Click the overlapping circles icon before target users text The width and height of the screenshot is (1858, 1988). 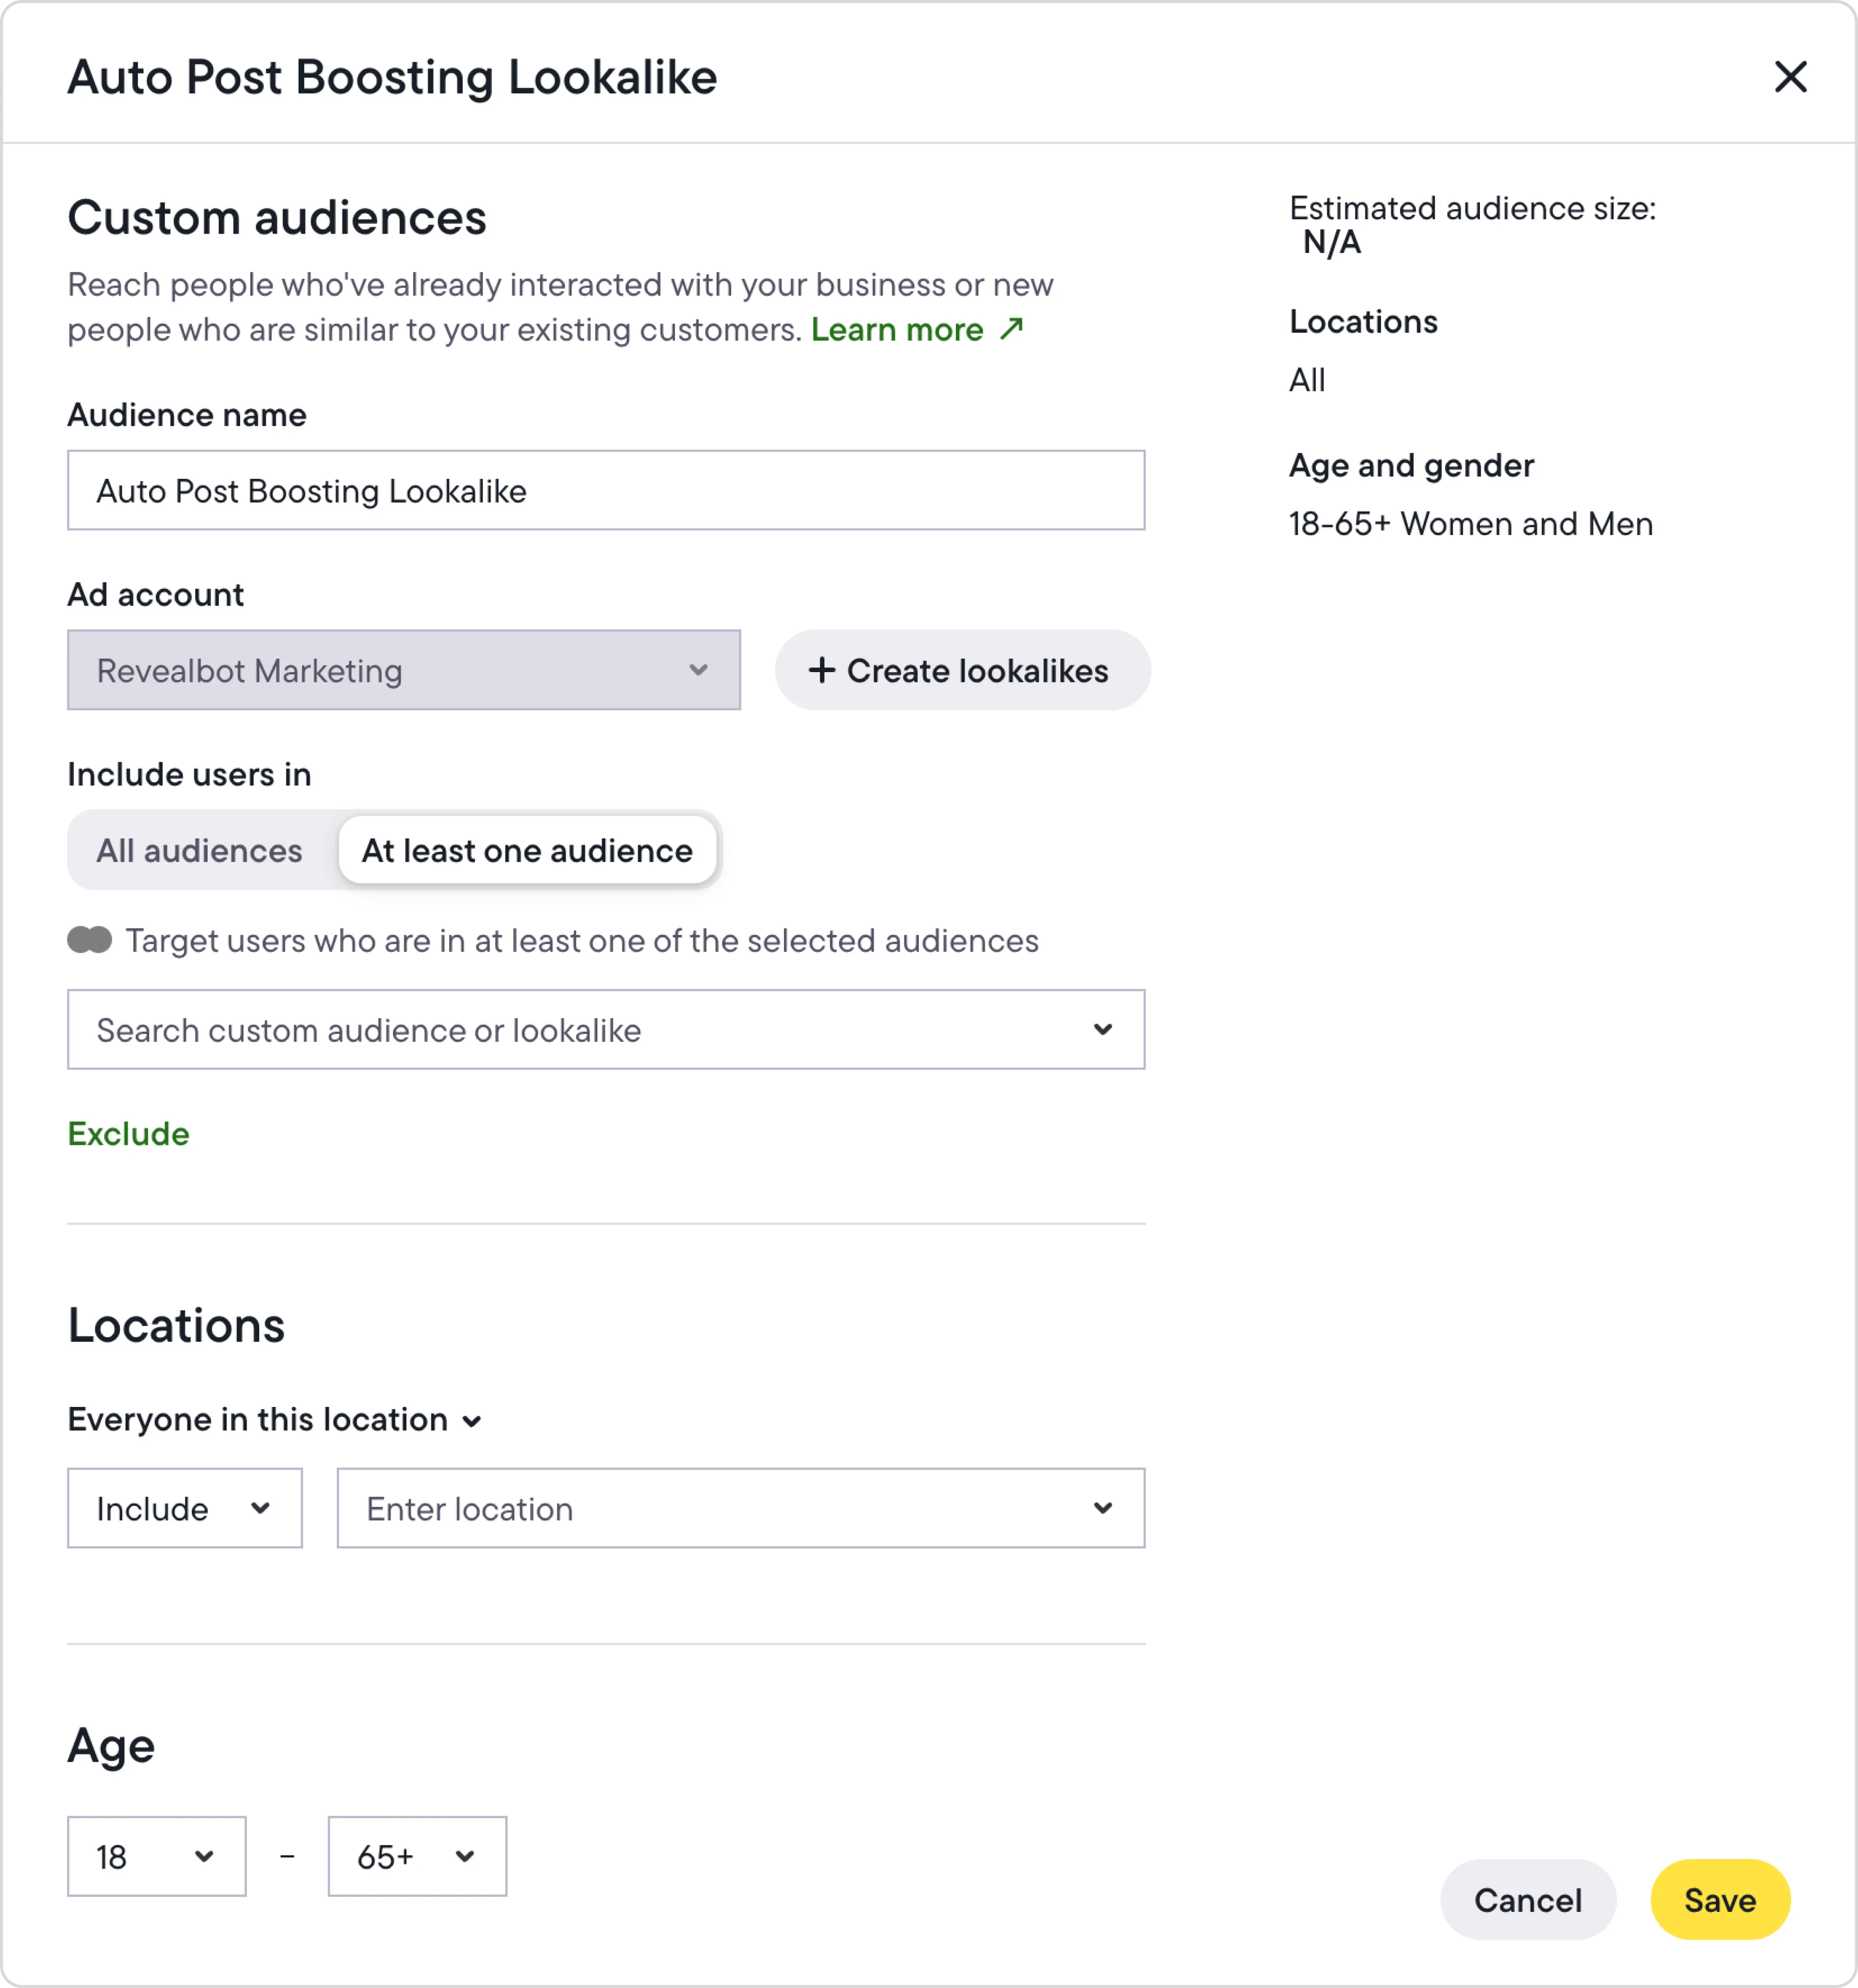pyautogui.click(x=89, y=940)
